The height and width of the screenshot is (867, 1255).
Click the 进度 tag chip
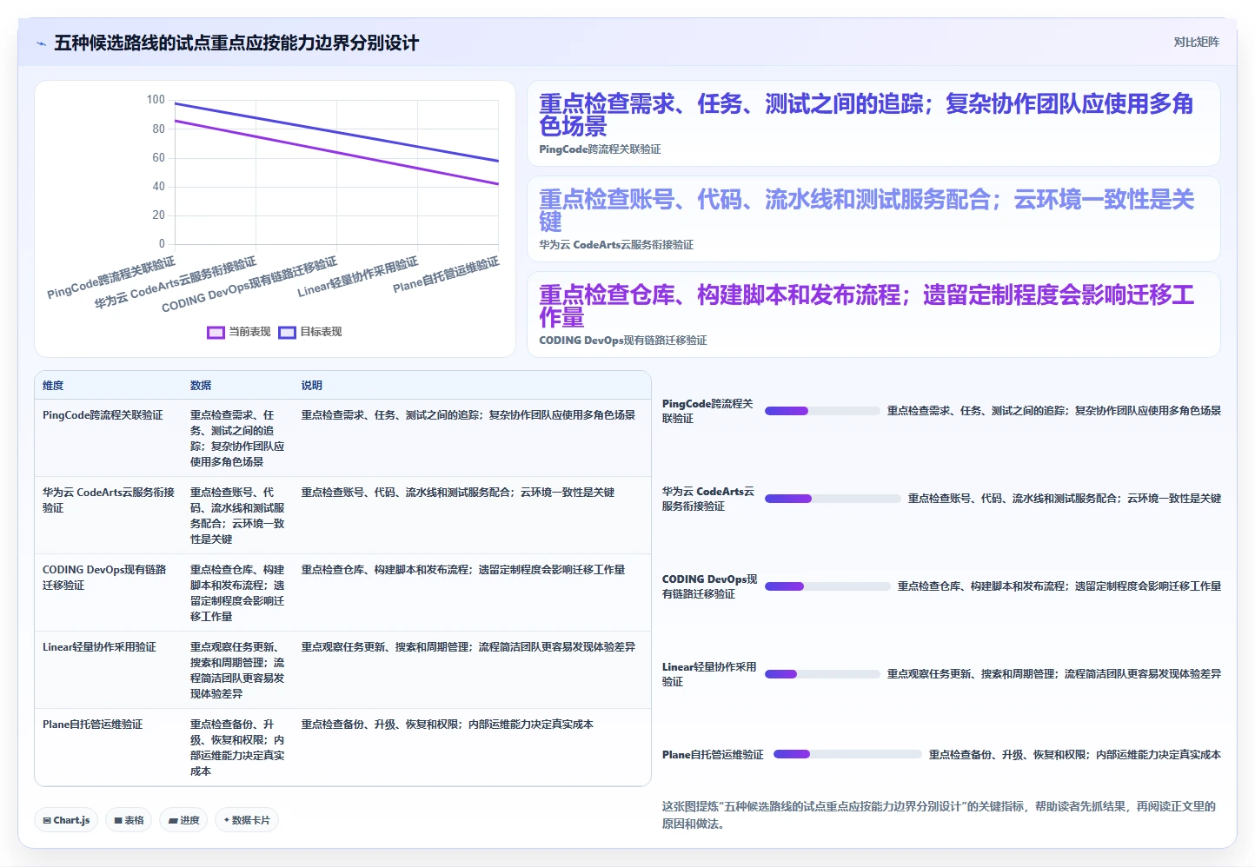tap(183, 820)
